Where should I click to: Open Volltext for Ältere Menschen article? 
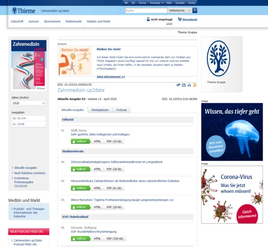80,207
